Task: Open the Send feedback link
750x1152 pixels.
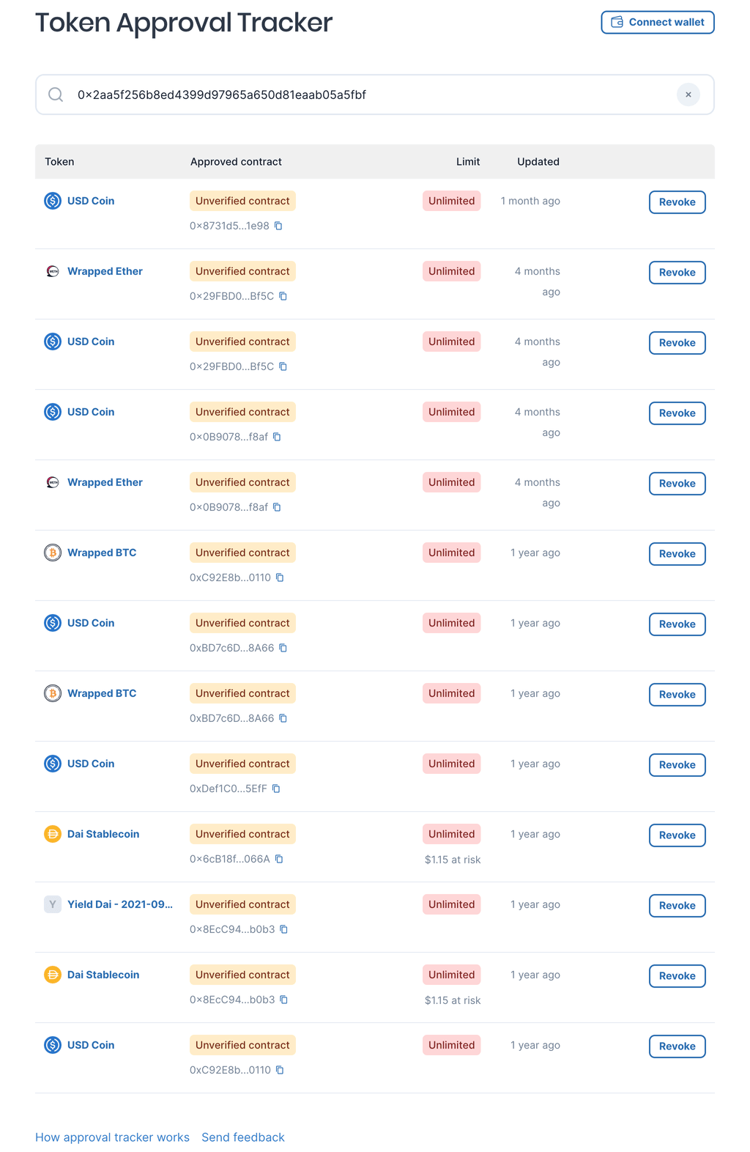Action: coord(243,1137)
